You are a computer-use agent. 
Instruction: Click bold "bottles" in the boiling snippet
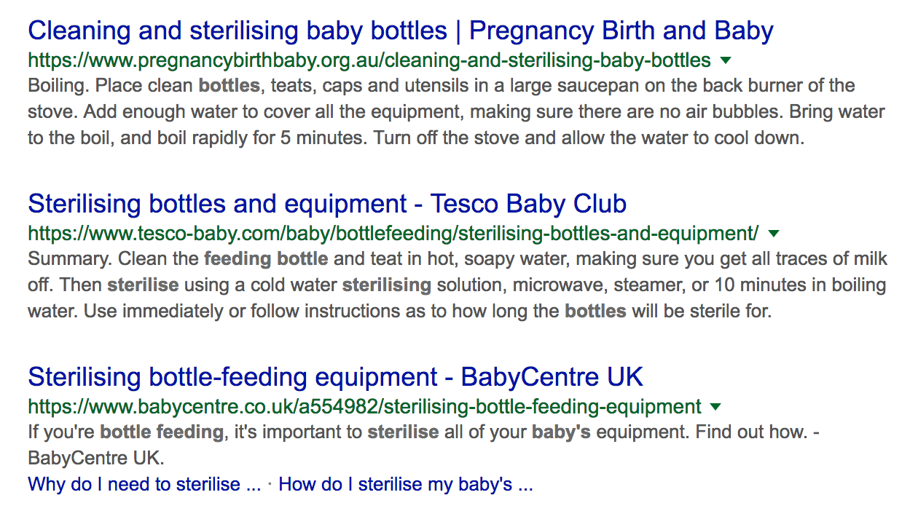point(229,86)
